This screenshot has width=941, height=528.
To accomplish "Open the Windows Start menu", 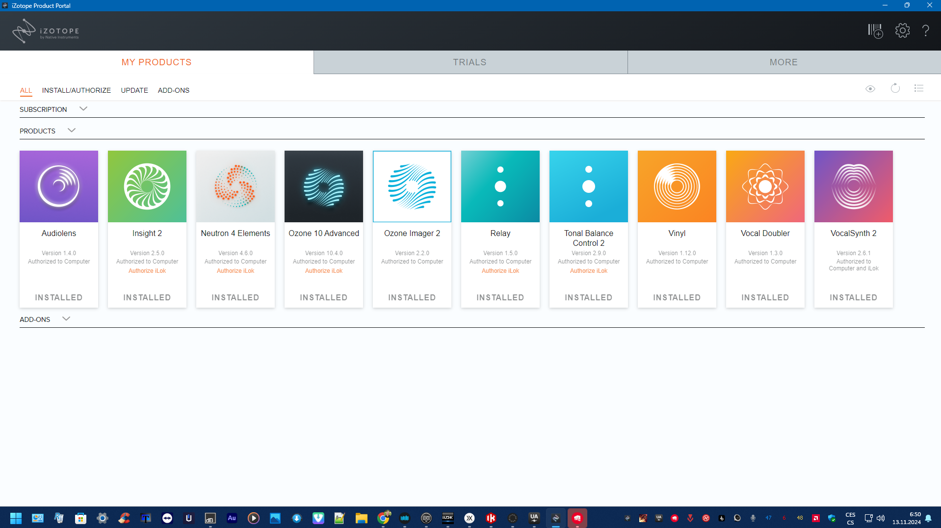I will click(16, 518).
